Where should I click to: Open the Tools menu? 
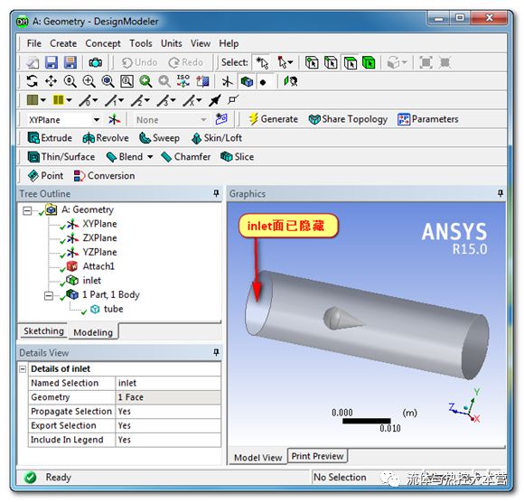click(x=141, y=43)
